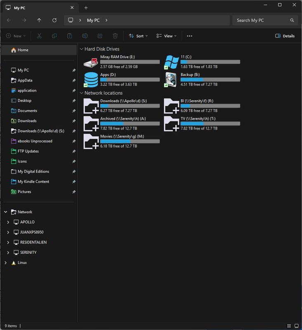The image size is (302, 330).
Task: Click the Share icon in toolbar
Action: pyautogui.click(x=100, y=36)
